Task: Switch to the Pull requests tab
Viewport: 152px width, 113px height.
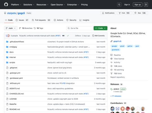Action: tap(41, 20)
